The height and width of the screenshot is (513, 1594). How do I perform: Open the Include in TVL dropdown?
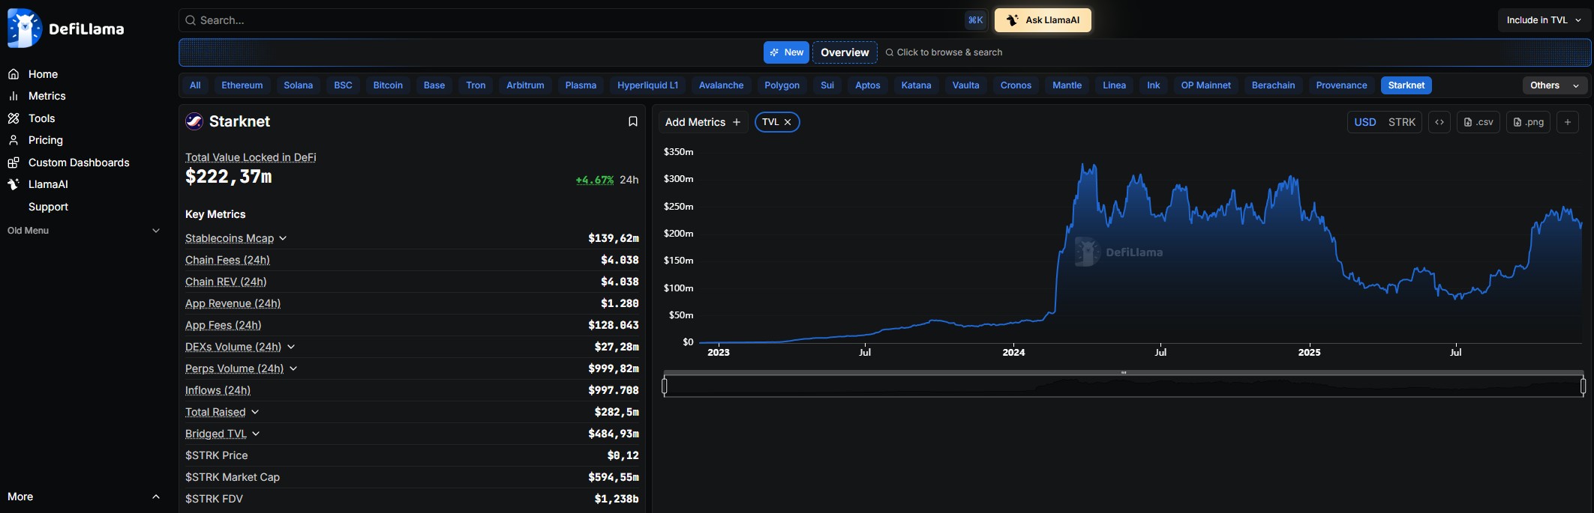coord(1544,20)
